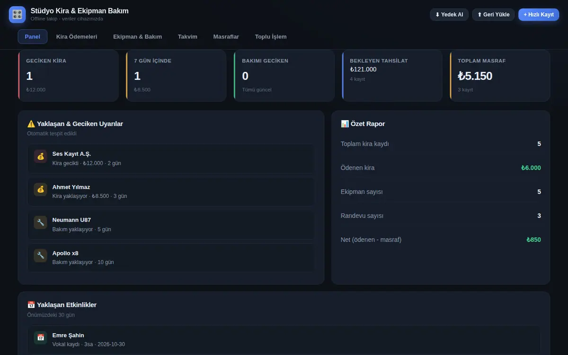Select the Bakımı Geciken summary card

click(284, 76)
